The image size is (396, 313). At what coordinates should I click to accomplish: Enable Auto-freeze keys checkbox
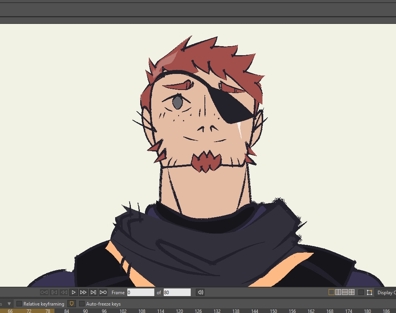[x=82, y=304]
